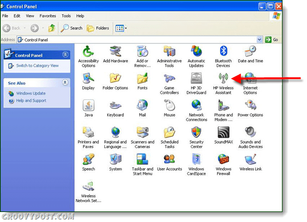Screen dimensions: 307x222
Task: Open Administrative Tools icon
Action: pos(169,51)
